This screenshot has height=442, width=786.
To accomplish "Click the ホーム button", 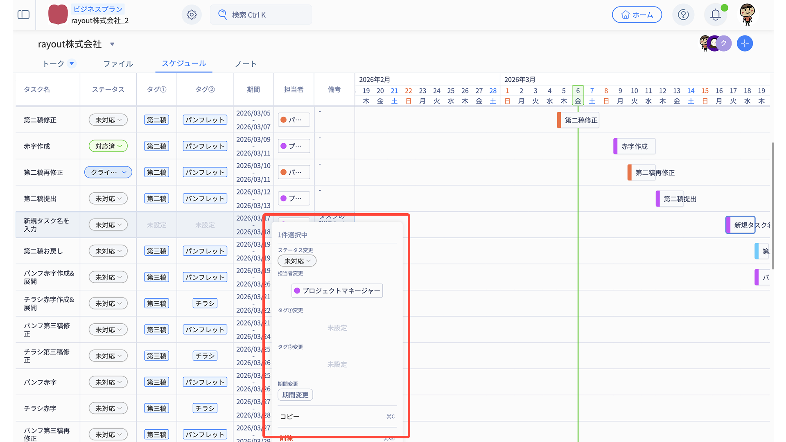I will tap(637, 15).
